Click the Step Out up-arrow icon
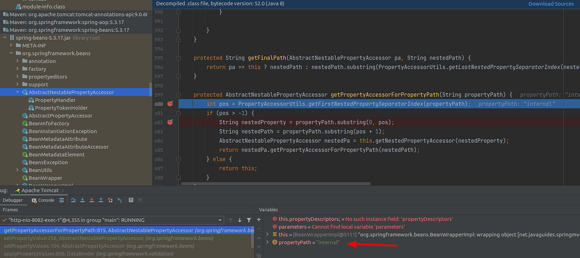 [101, 200]
